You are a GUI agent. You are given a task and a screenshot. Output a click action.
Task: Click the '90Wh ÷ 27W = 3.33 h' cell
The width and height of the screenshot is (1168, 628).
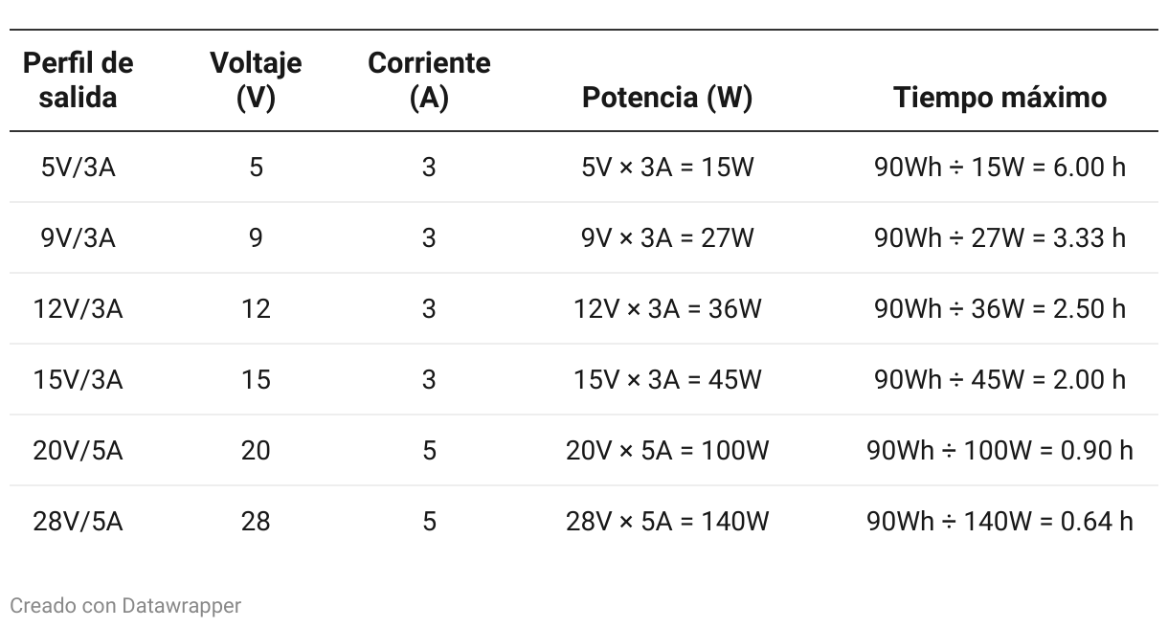click(1000, 238)
